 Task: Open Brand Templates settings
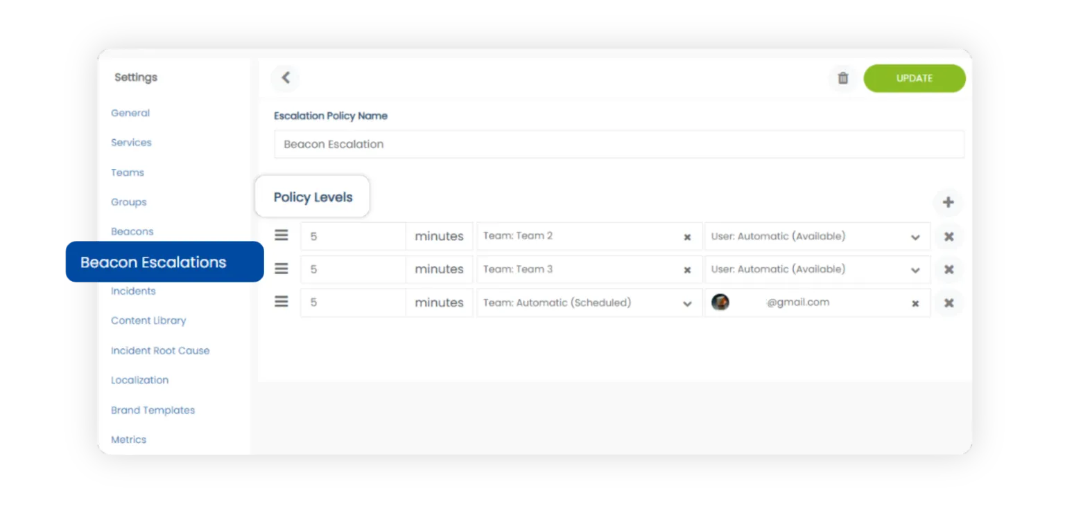(x=153, y=410)
